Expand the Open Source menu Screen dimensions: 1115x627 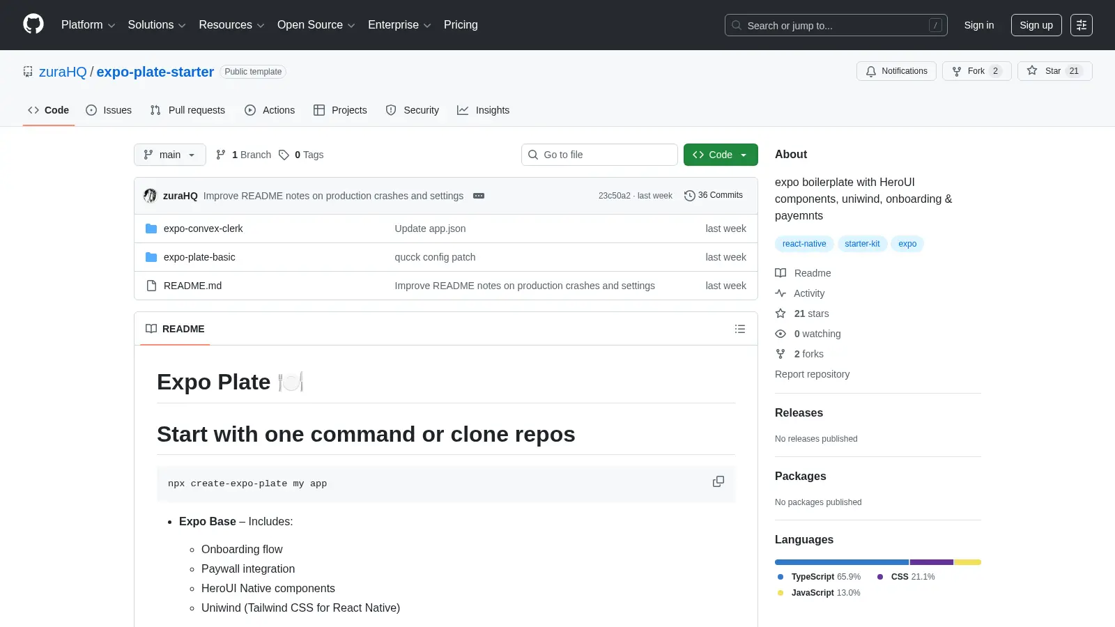[x=316, y=25]
